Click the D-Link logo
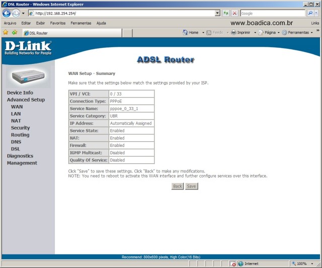The image size is (322, 268). [28, 48]
